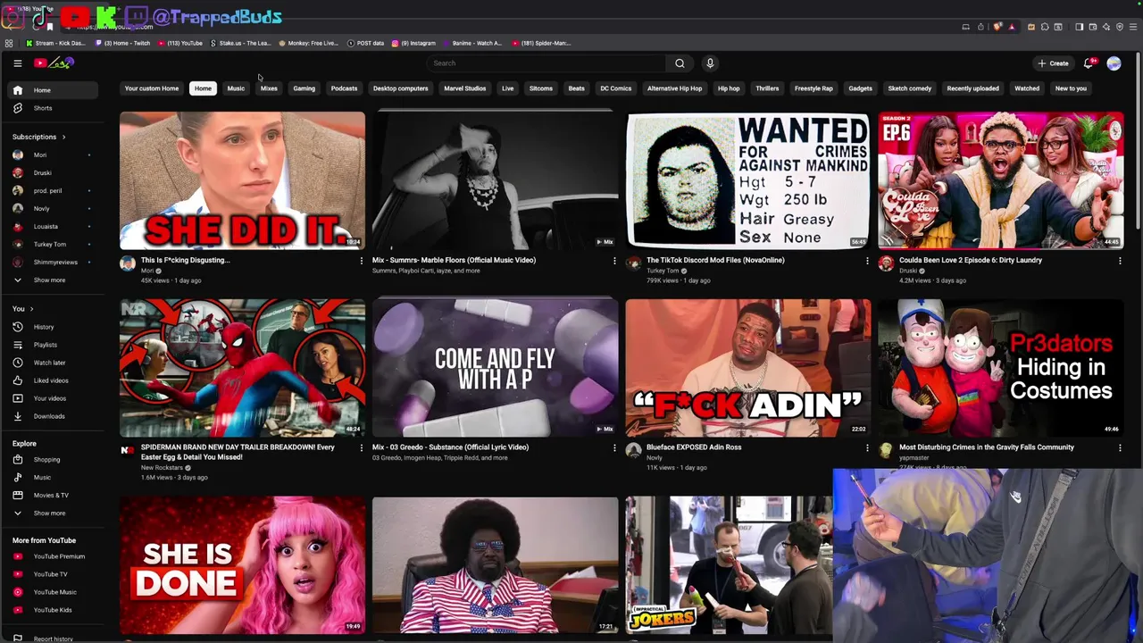The width and height of the screenshot is (1143, 643).
Task: Open the Impractical Jokers video thumbnail
Action: (x=728, y=565)
